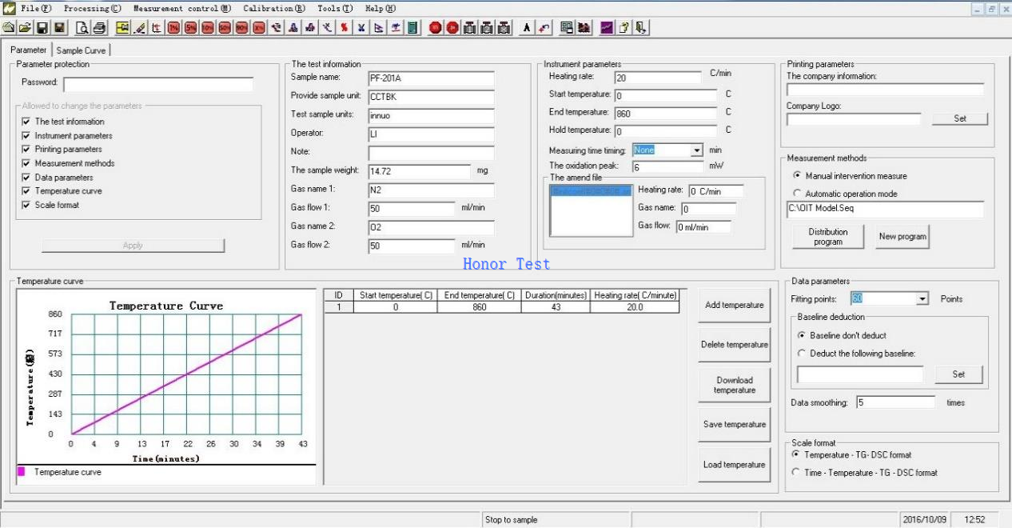Click the End temperature field showing 860
The image size is (1012, 528).
pyautogui.click(x=666, y=114)
